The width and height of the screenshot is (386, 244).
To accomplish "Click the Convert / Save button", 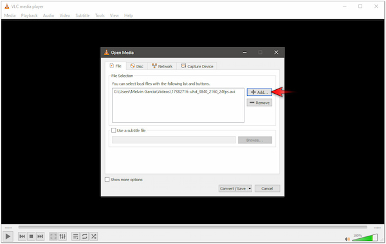I will pyautogui.click(x=233, y=189).
